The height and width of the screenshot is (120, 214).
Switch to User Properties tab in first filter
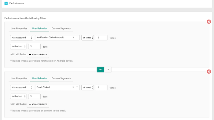[x=19, y=28]
